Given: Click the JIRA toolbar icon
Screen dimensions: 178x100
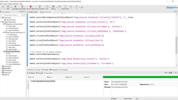Looking at the screenshot, I should pyautogui.click(x=76, y=7).
